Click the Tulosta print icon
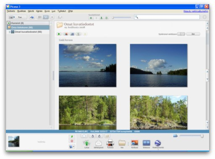 (x=110, y=144)
